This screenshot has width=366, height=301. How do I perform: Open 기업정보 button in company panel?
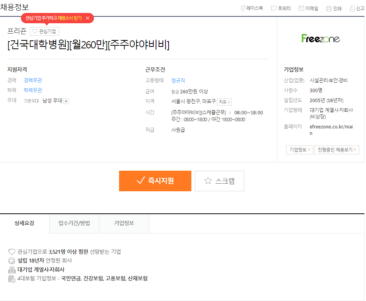pyautogui.click(x=299, y=150)
